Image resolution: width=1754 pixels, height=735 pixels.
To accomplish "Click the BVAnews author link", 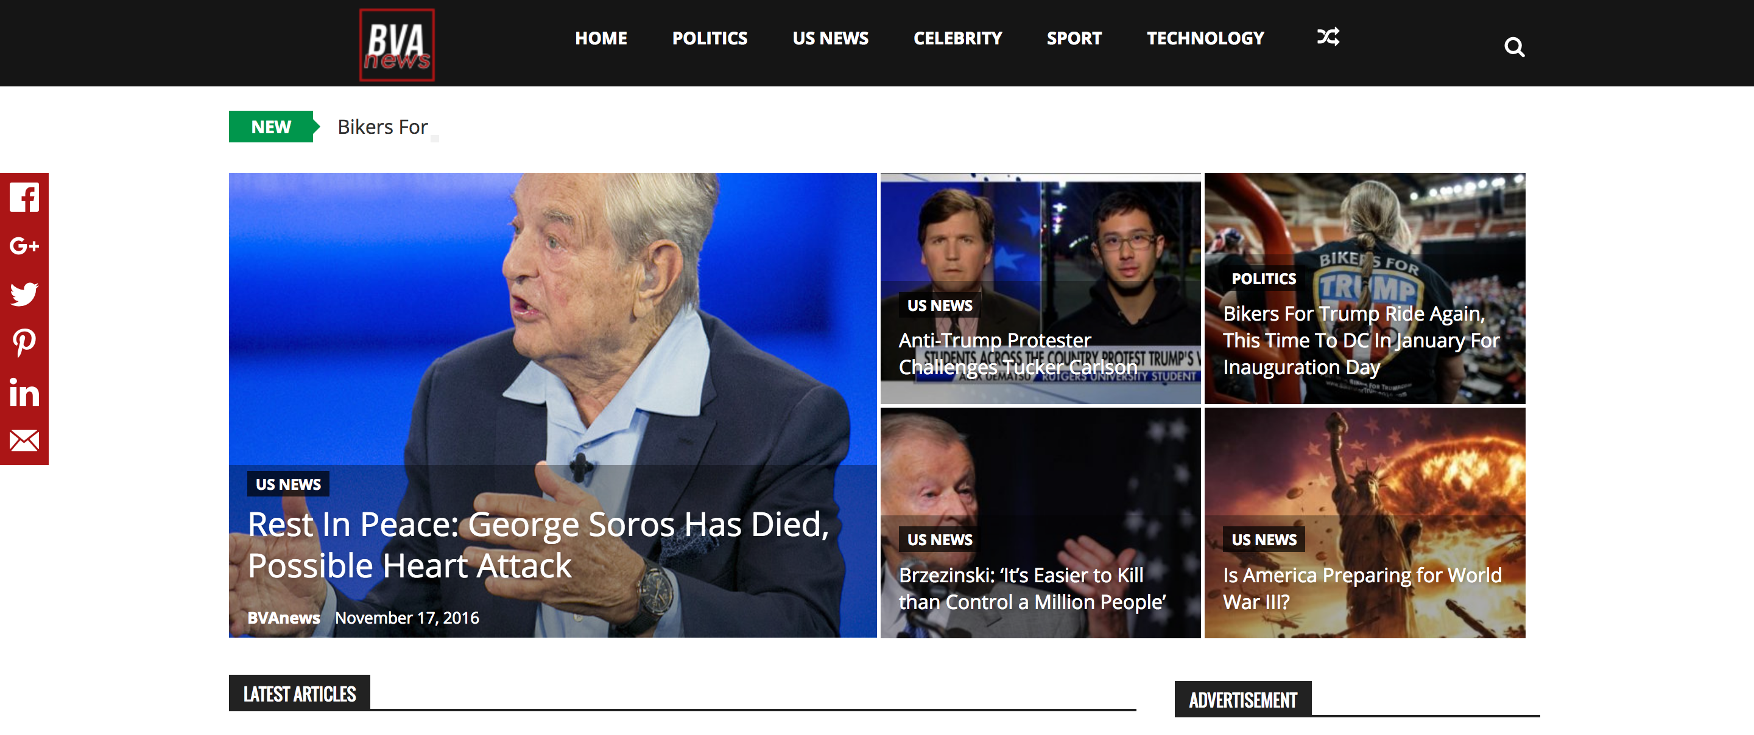I will pos(283,618).
